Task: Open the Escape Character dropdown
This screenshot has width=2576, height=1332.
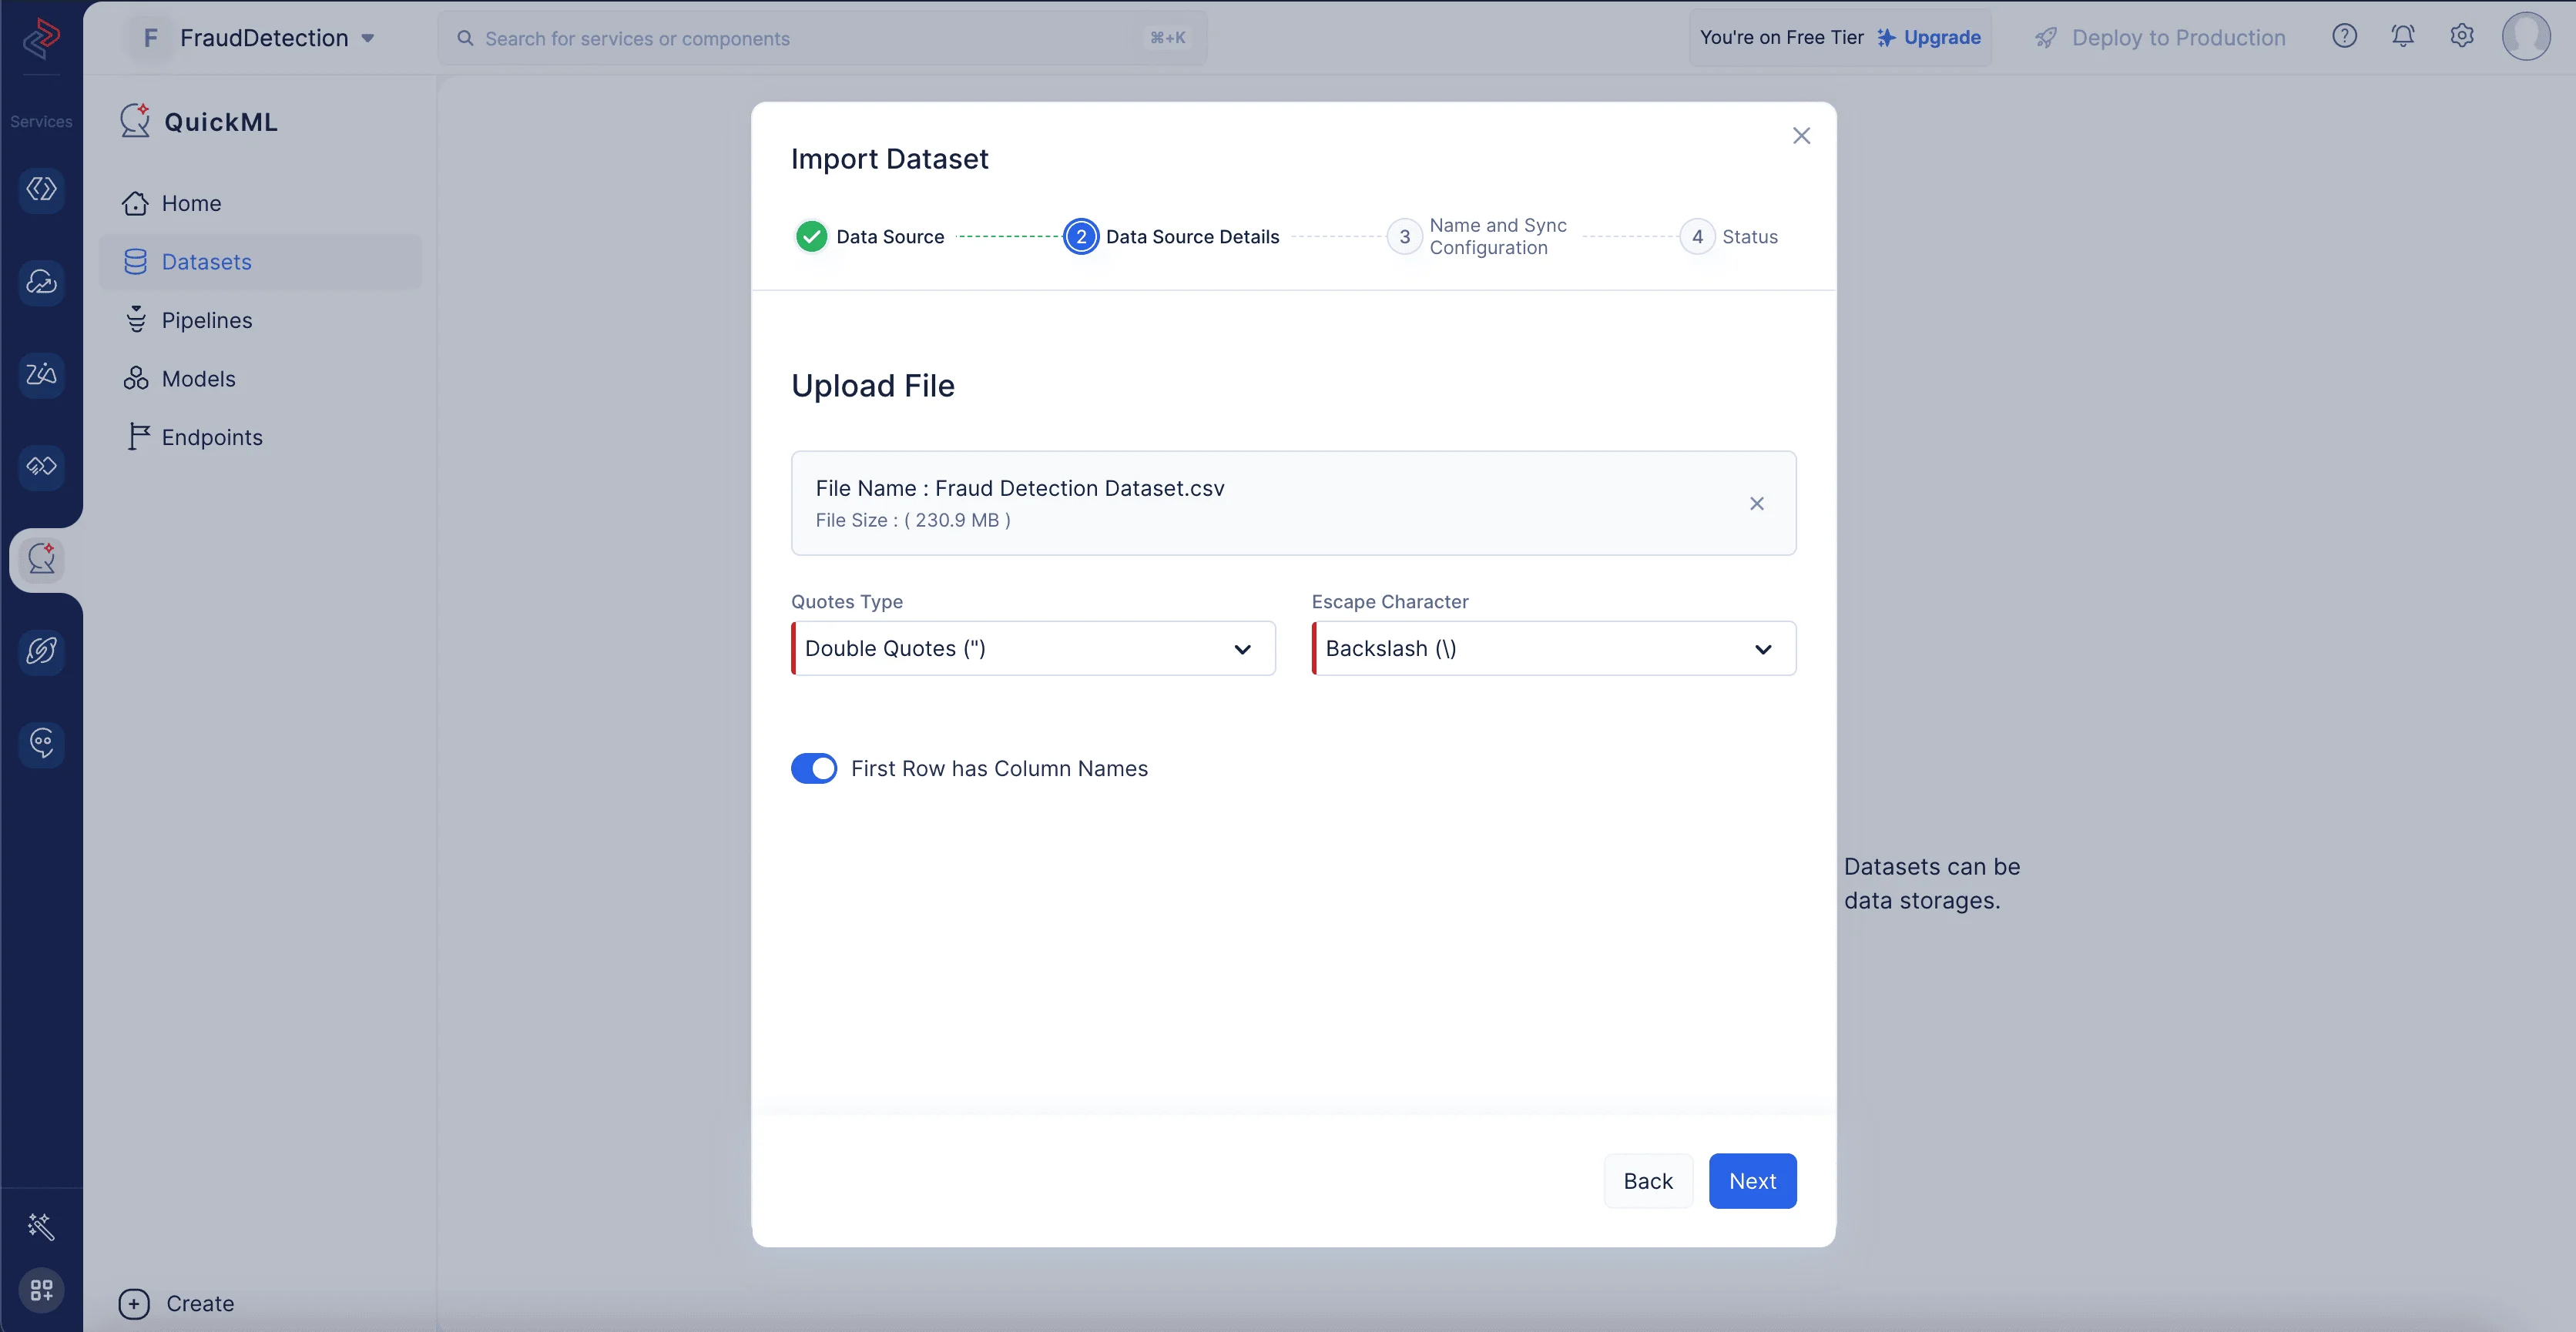Action: click(1553, 648)
